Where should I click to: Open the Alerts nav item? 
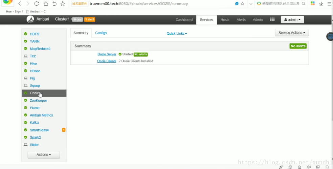pyautogui.click(x=241, y=20)
